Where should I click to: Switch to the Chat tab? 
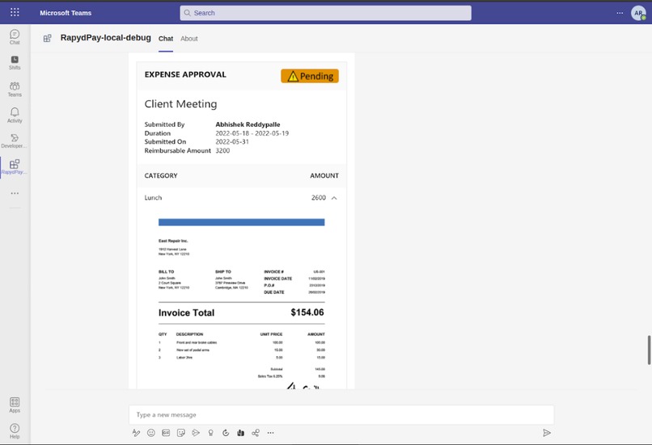(166, 39)
